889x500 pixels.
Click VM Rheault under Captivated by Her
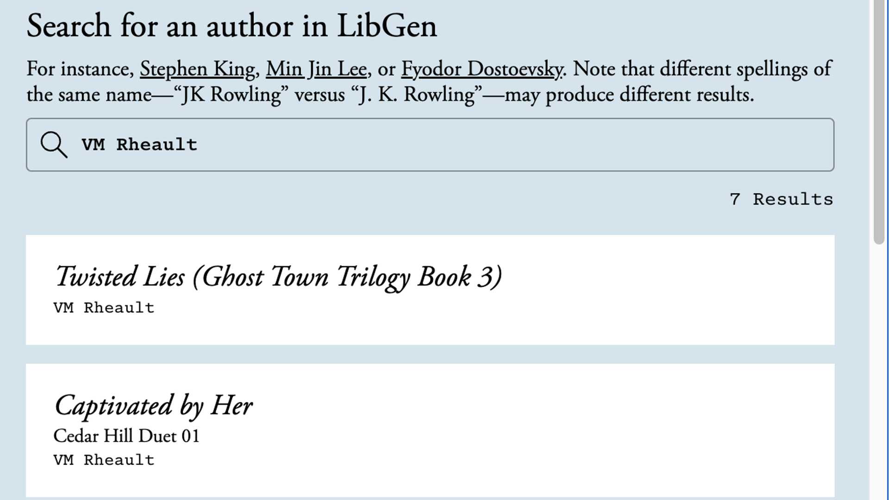pyautogui.click(x=103, y=459)
